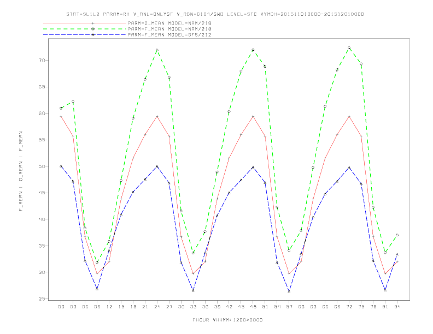The width and height of the screenshot is (433, 334).
Task: Click the circle marker in the green legend line
Action: (x=93, y=29)
